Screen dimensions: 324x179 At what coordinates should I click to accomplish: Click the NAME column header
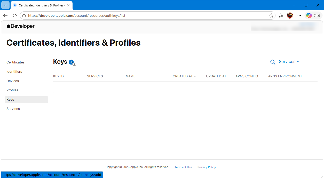click(131, 76)
